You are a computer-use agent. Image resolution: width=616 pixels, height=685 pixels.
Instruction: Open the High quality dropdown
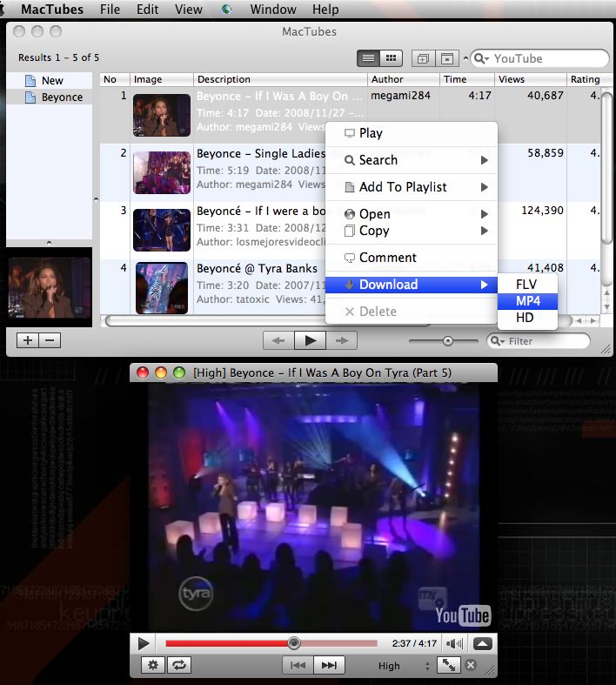coord(404,666)
